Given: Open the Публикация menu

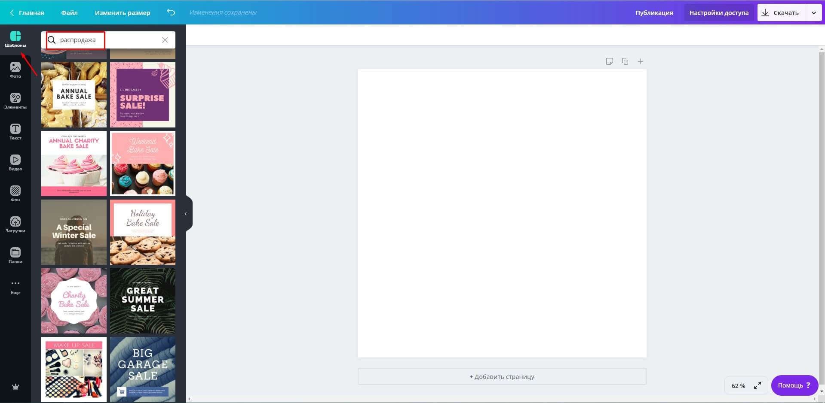Looking at the screenshot, I should click(x=654, y=13).
